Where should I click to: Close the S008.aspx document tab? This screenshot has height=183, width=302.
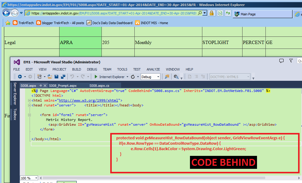coord(45,86)
